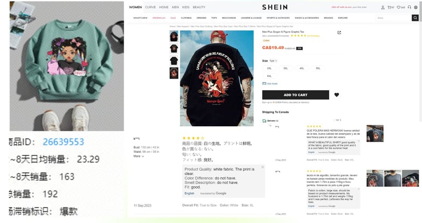Select the second product thumbnail image
Screen dimensions: 422x223
[174, 49]
